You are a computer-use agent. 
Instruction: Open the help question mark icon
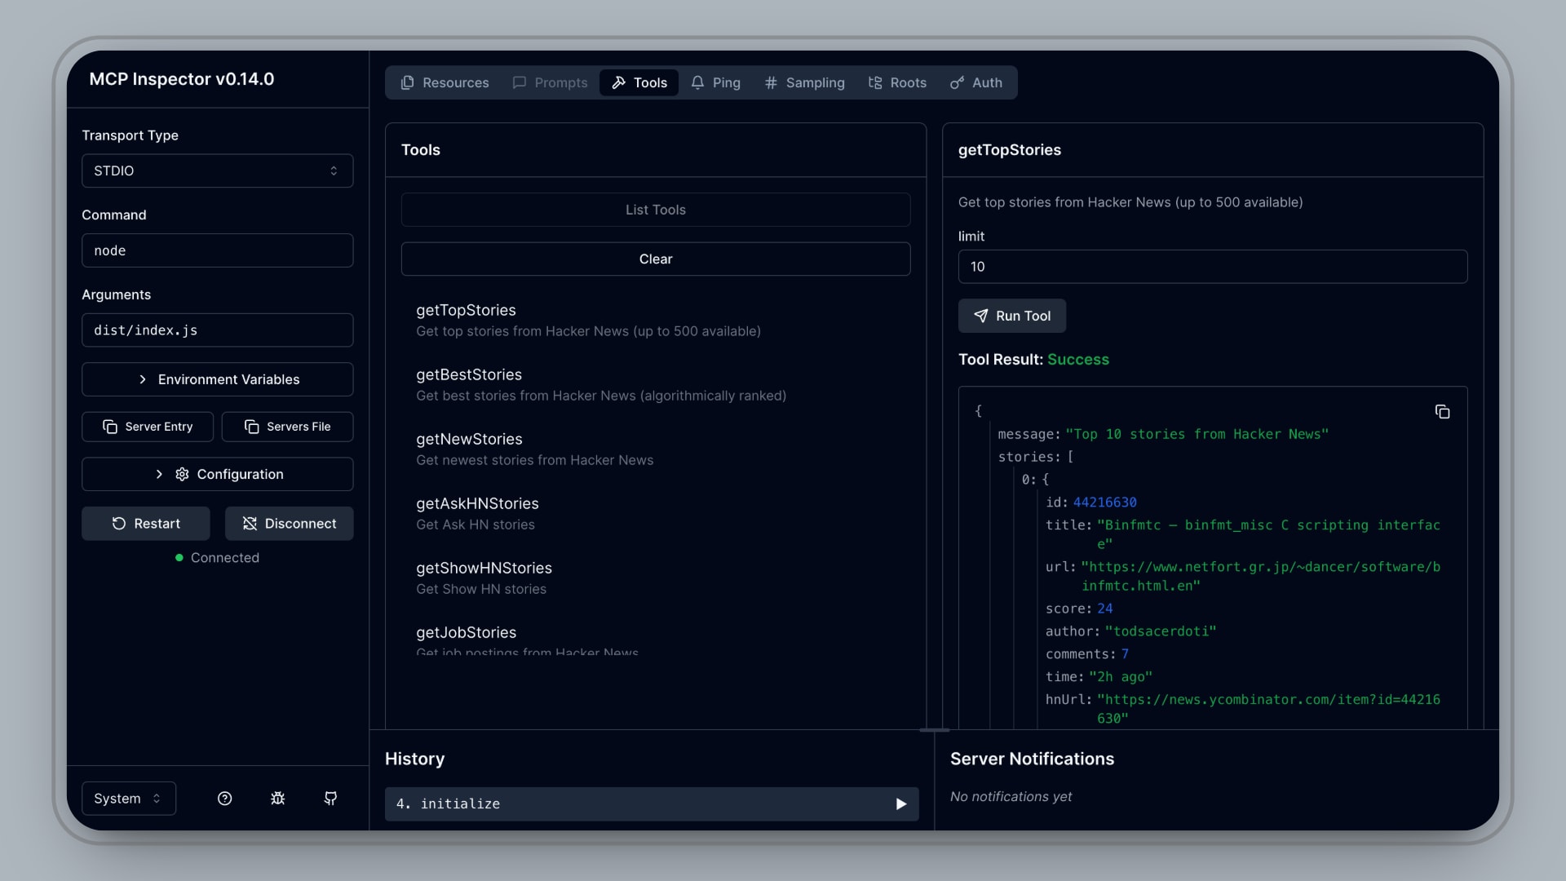coord(224,798)
